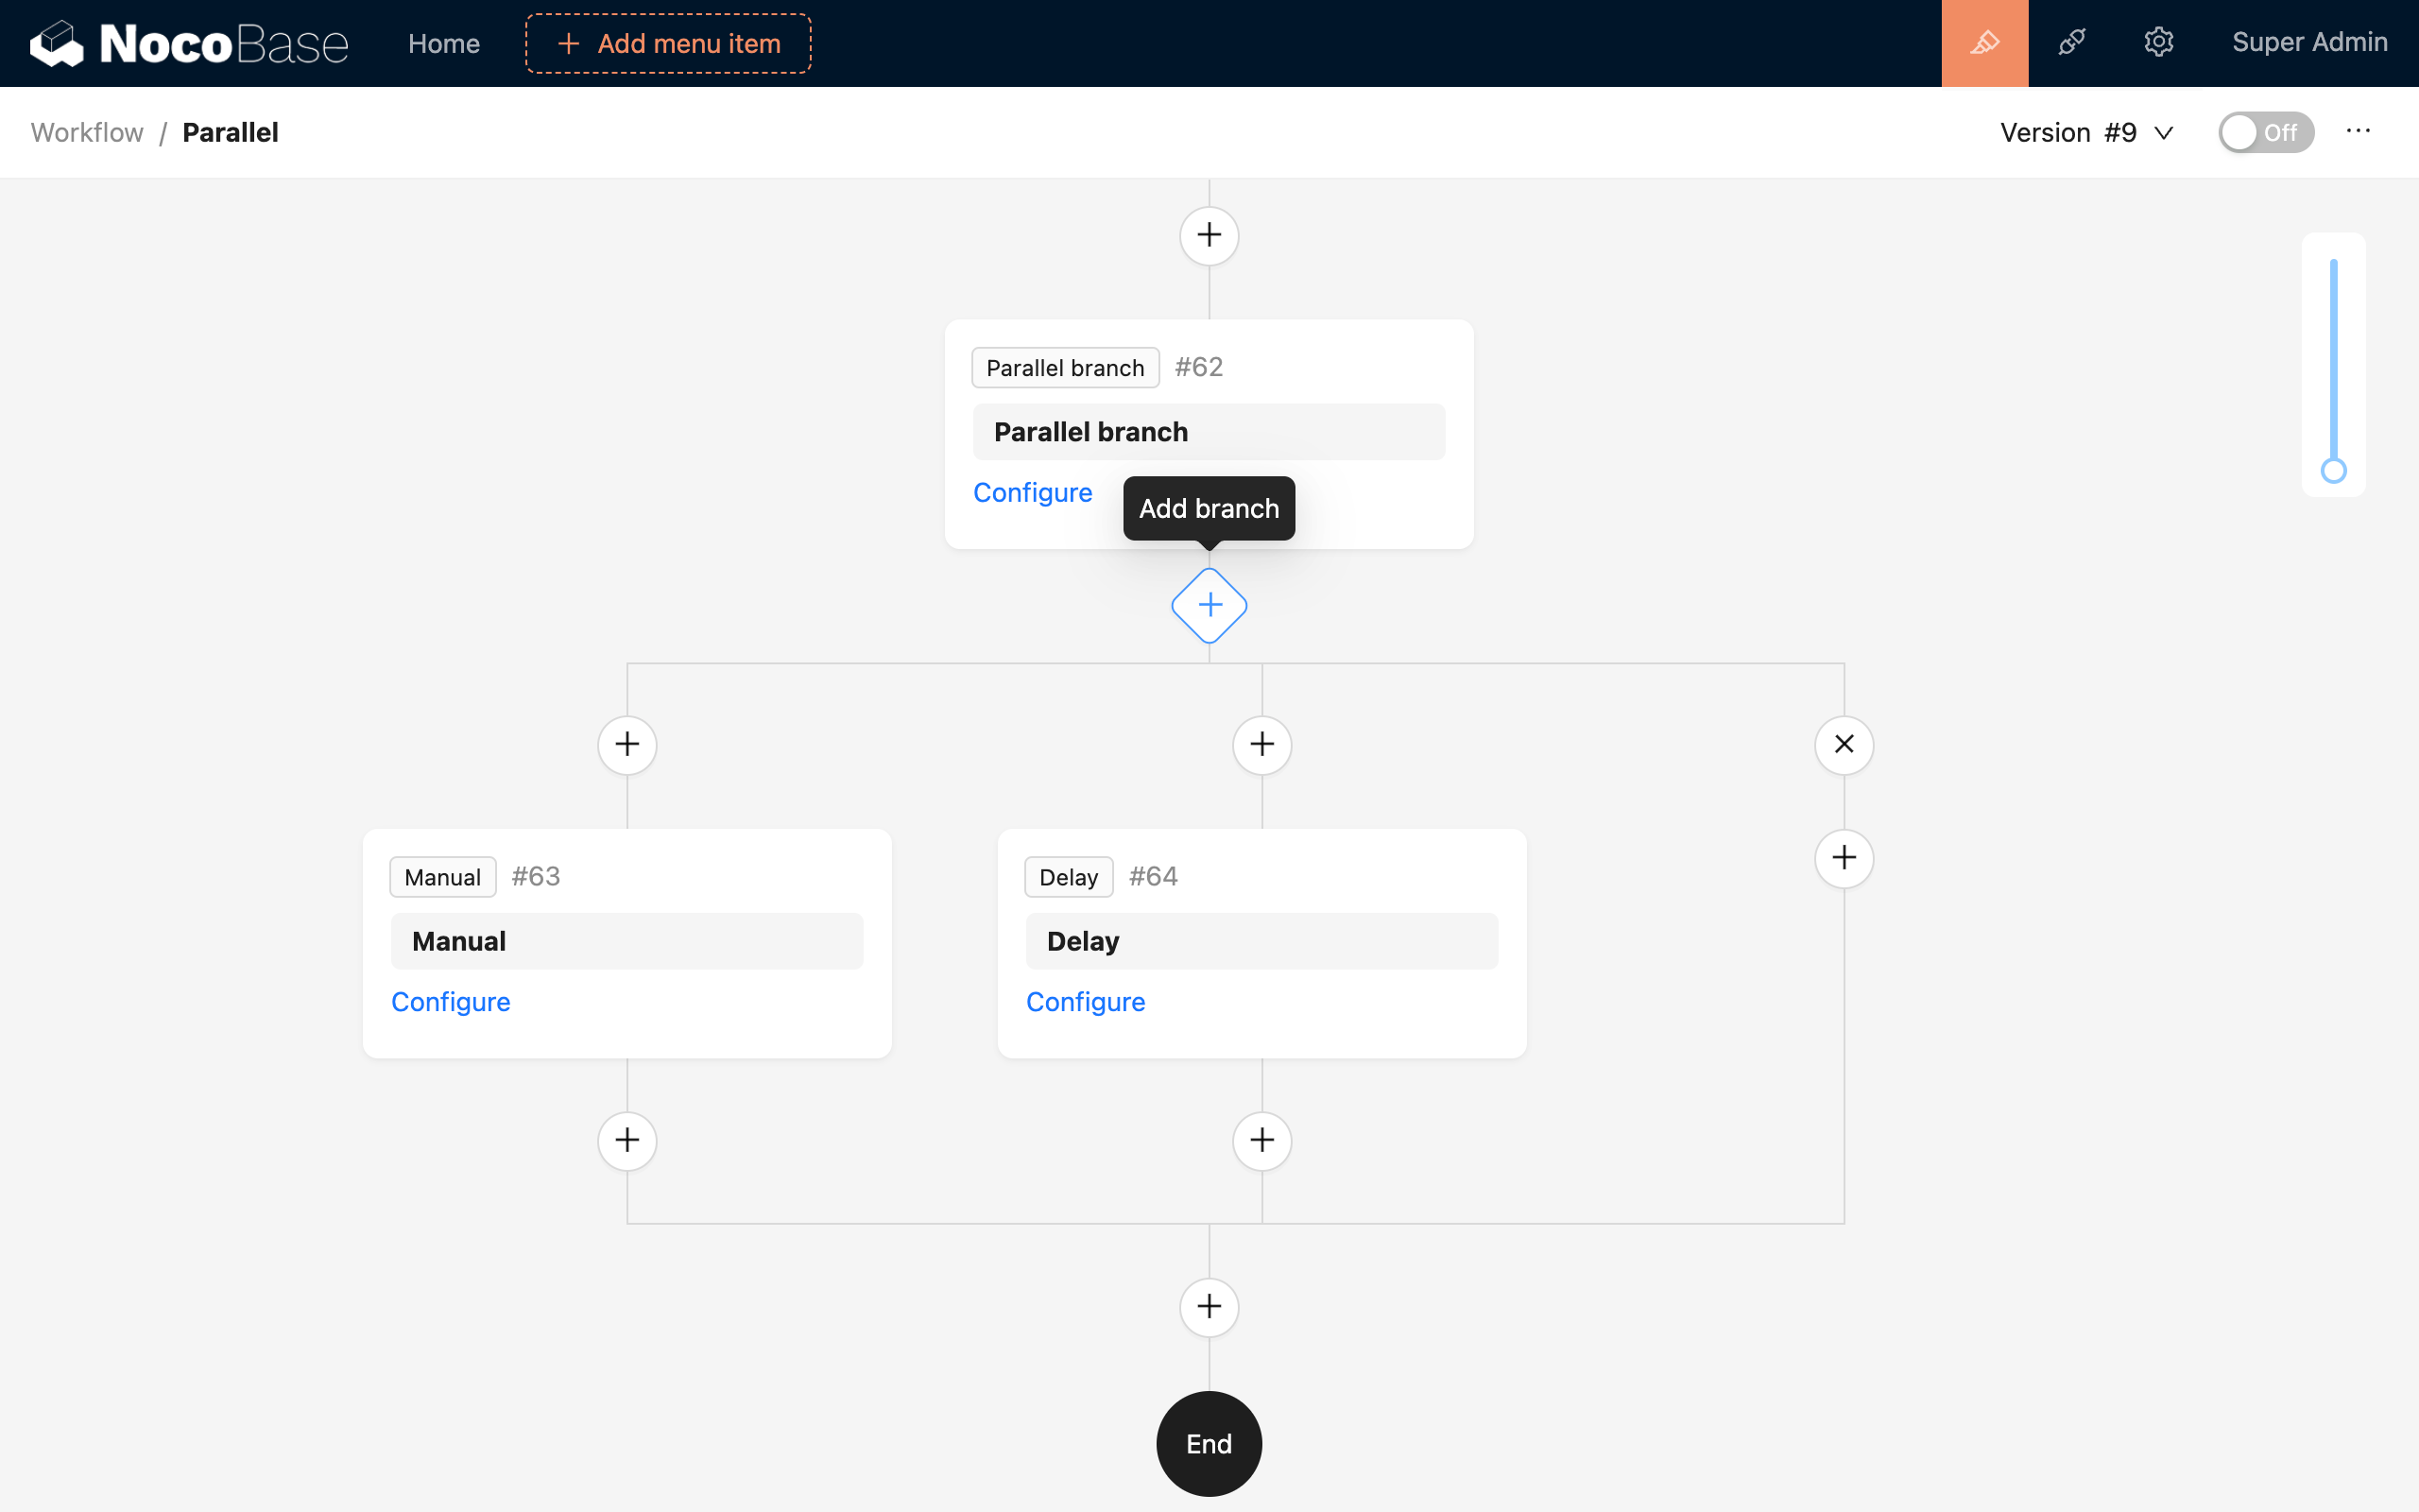Image resolution: width=2419 pixels, height=1512 pixels.
Task: Toggle the workflow Off switch to enable it
Action: click(2266, 131)
